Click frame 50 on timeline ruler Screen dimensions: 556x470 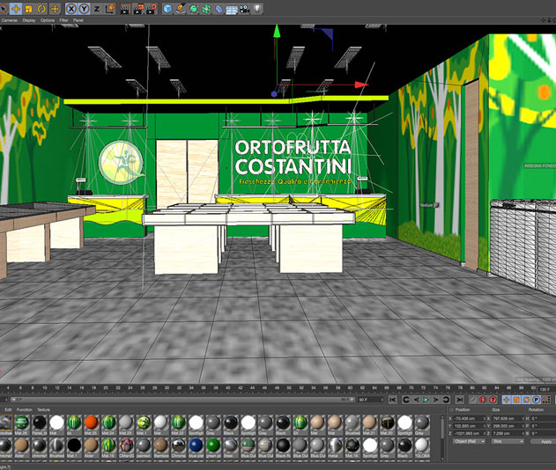coord(289,388)
